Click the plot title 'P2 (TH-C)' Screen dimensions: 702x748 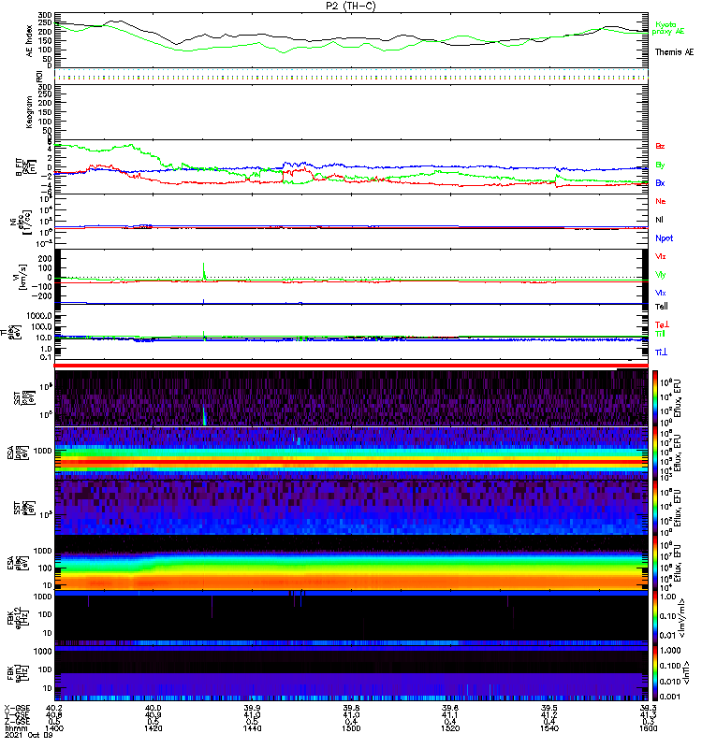[x=351, y=6]
